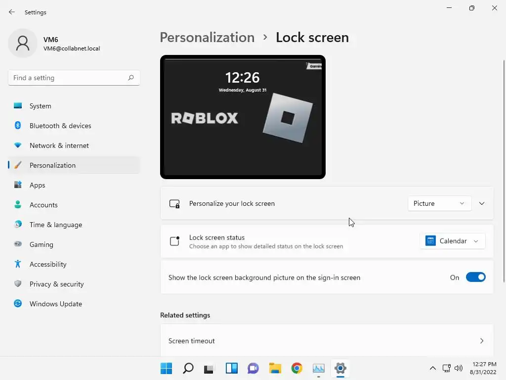Go back with the Settings back arrow
This screenshot has height=380, width=506.
(x=12, y=12)
